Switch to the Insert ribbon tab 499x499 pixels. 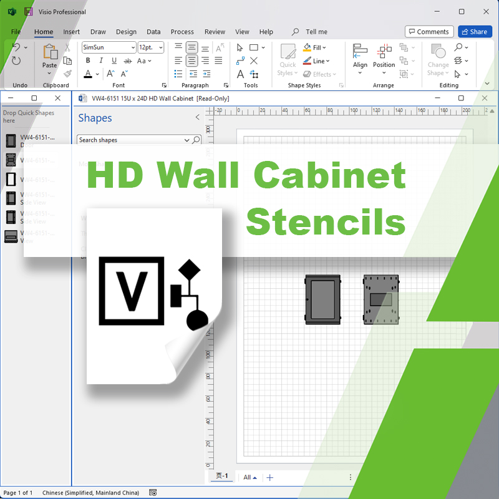72,32
